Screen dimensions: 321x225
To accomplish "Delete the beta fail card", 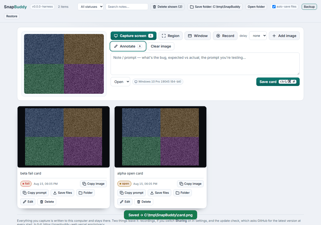I will (x=47, y=202).
